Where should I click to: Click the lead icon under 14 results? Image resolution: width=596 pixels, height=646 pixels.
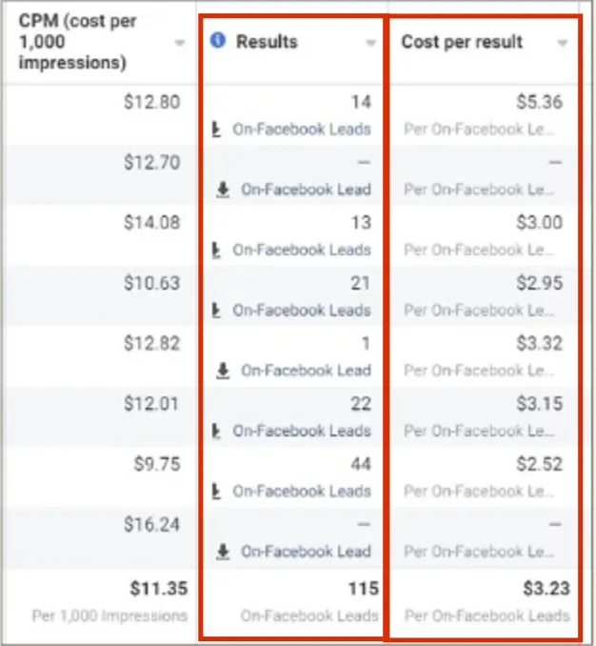coord(216,129)
